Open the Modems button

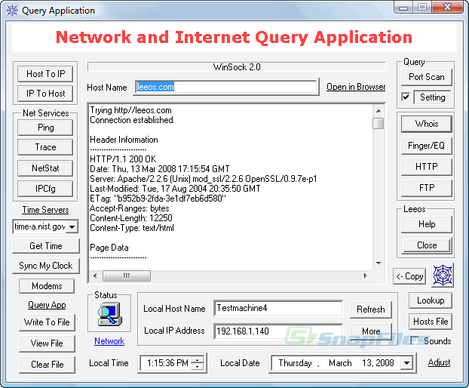tap(47, 286)
